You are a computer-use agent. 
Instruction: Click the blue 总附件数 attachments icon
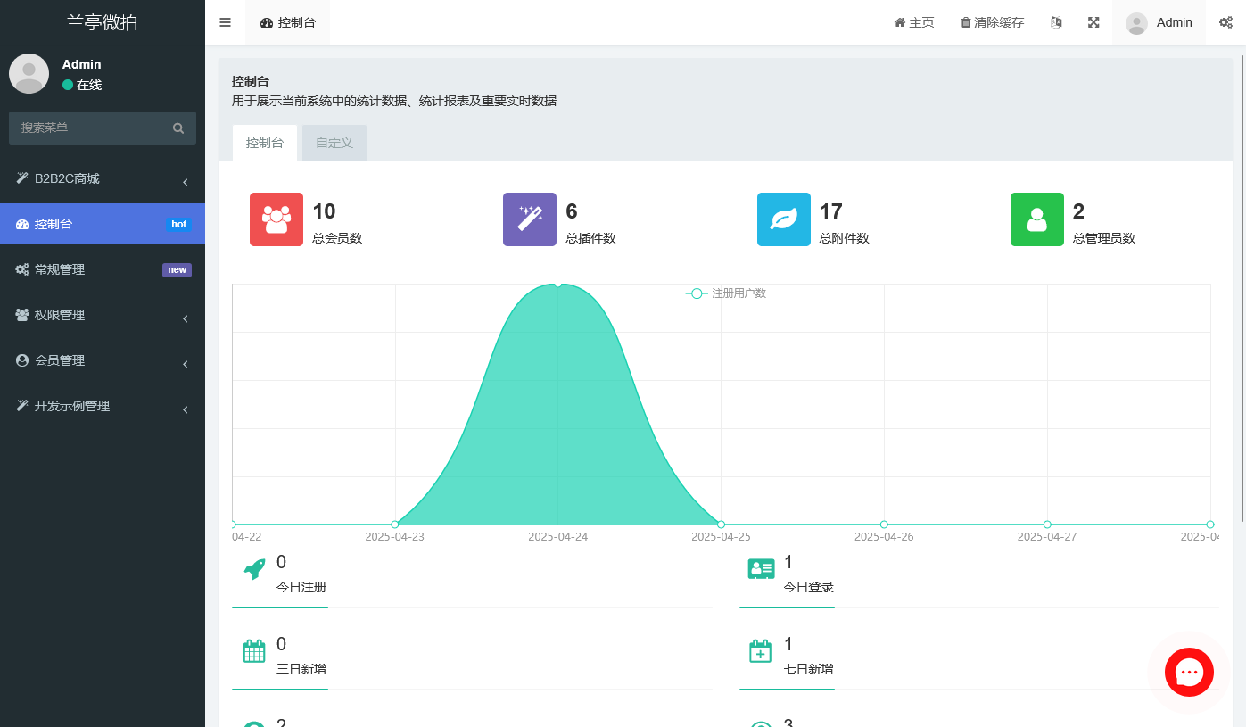[x=783, y=219]
